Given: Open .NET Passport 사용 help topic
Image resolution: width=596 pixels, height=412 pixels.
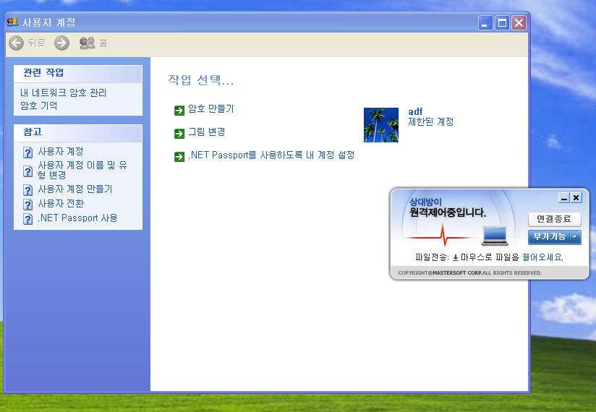Looking at the screenshot, I should 77,218.
